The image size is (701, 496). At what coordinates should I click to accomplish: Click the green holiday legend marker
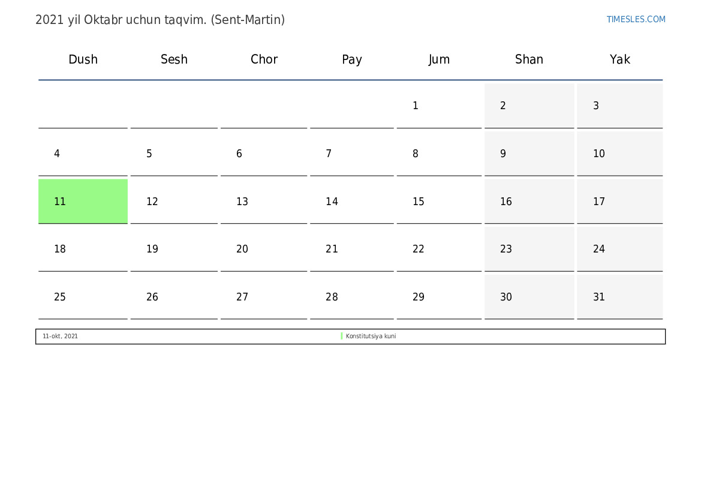click(342, 336)
